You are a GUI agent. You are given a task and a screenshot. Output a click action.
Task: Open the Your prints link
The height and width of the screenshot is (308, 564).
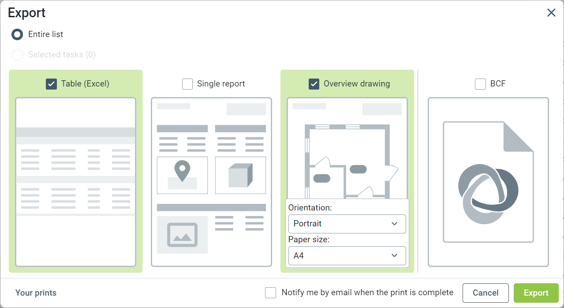pos(36,293)
